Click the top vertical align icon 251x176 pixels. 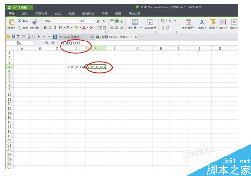(x=112, y=21)
